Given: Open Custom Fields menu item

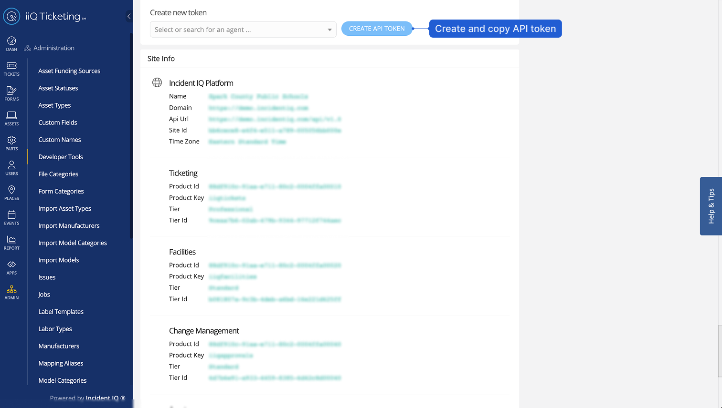Looking at the screenshot, I should pos(58,122).
